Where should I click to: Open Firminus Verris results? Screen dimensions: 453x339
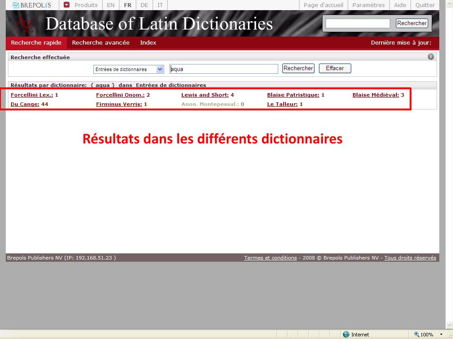(119, 104)
